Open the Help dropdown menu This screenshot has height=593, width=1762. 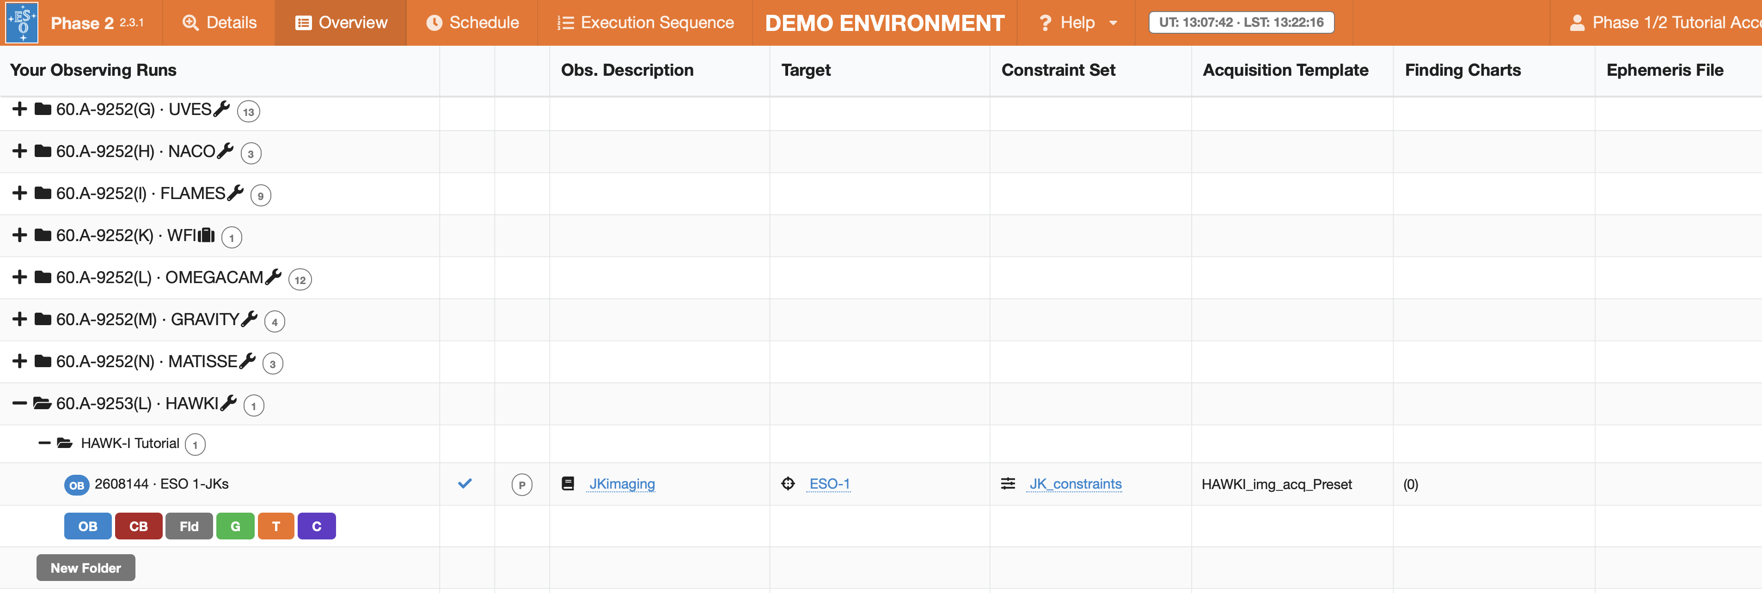click(x=1077, y=23)
